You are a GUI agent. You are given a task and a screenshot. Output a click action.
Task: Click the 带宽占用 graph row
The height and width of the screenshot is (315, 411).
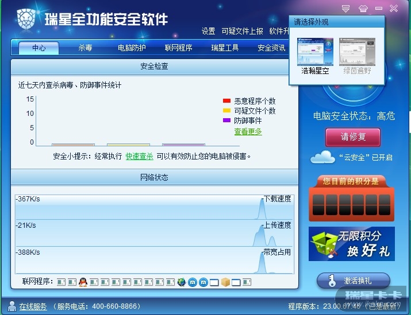155,260
